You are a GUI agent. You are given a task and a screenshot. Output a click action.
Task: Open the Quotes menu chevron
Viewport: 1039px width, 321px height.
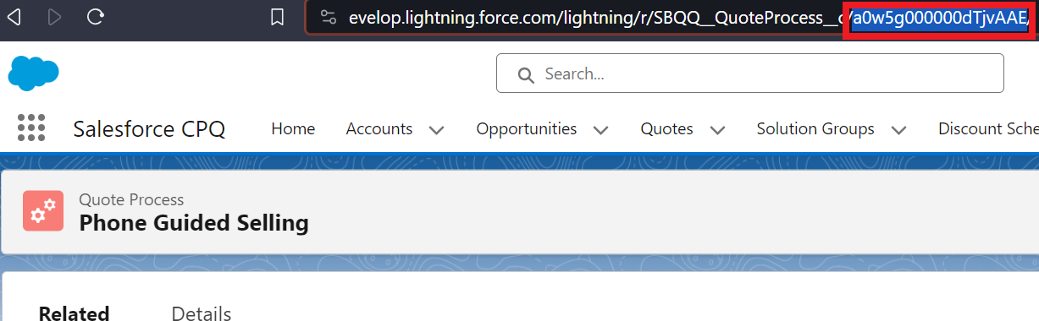coord(717,130)
